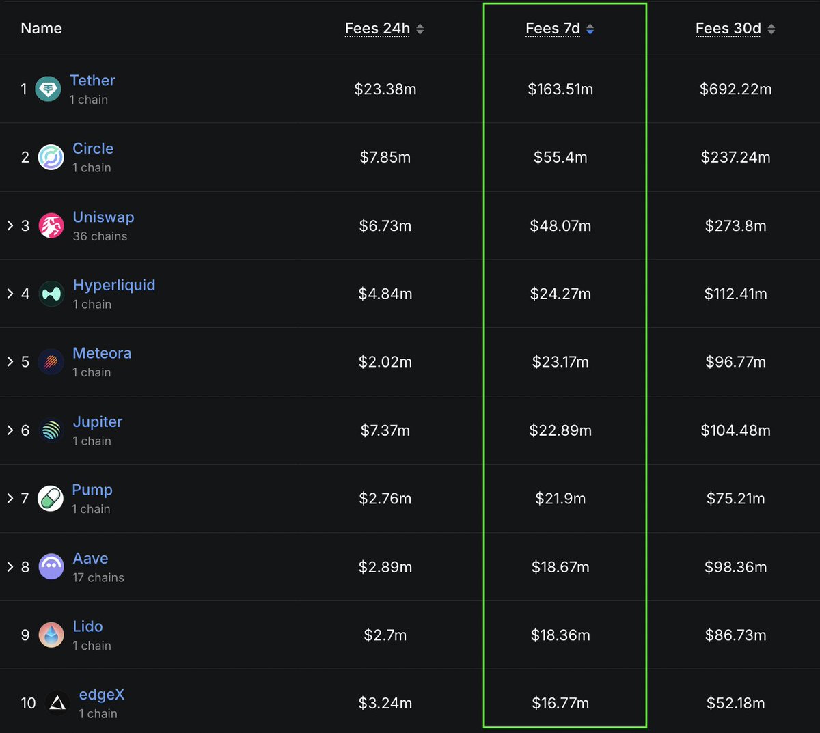Click the Lido flame logo

click(51, 635)
